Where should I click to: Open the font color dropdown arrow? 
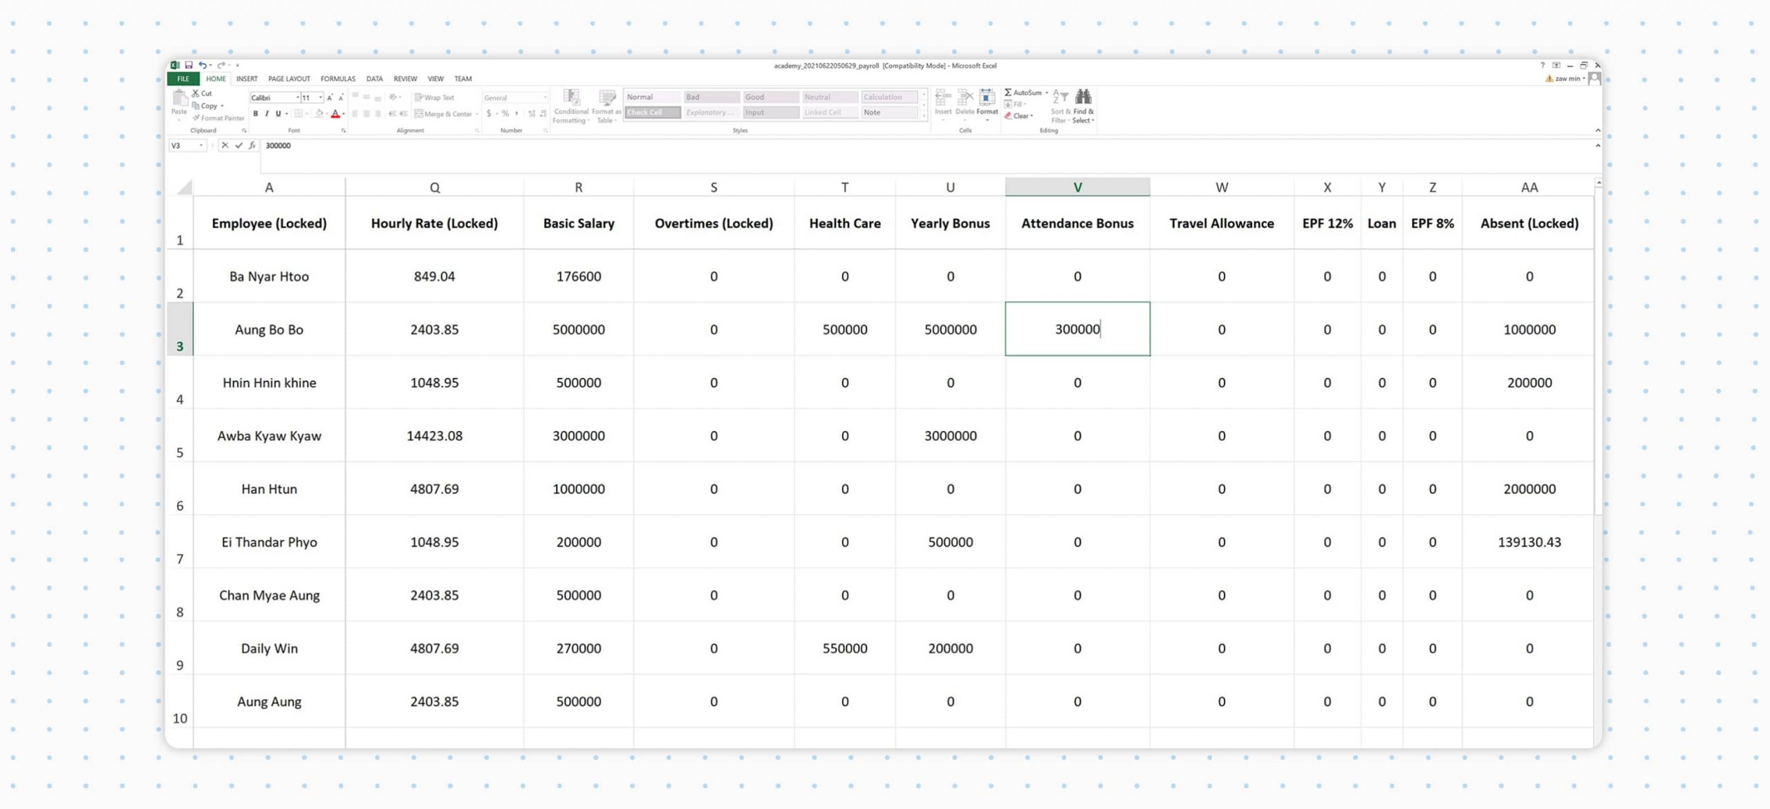coord(344,114)
